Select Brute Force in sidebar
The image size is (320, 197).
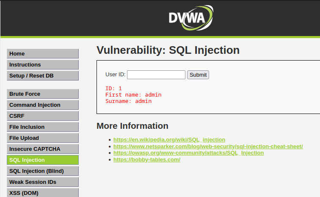click(x=43, y=94)
